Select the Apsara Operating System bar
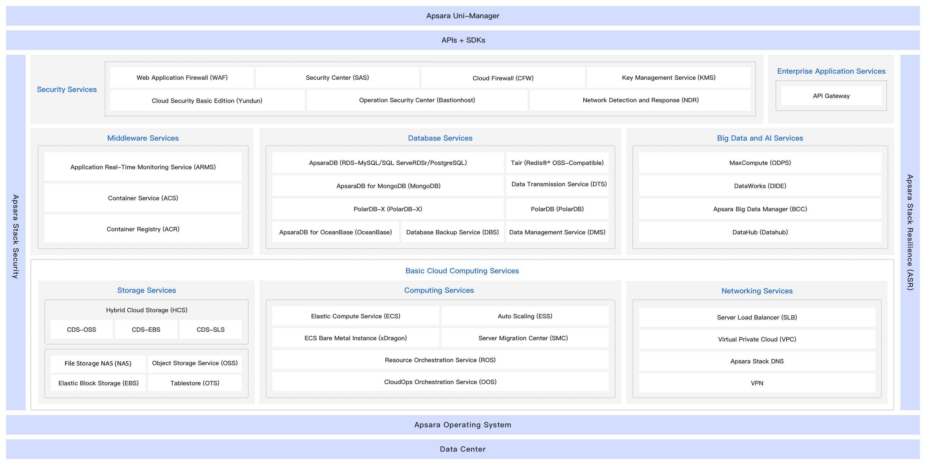This screenshot has width=926, height=465. pos(463,425)
